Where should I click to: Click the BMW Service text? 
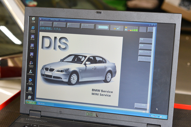[x=102, y=91]
